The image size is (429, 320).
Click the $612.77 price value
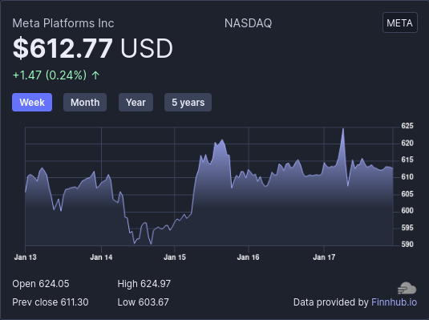63,48
